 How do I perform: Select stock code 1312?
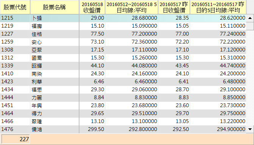tap(7, 58)
